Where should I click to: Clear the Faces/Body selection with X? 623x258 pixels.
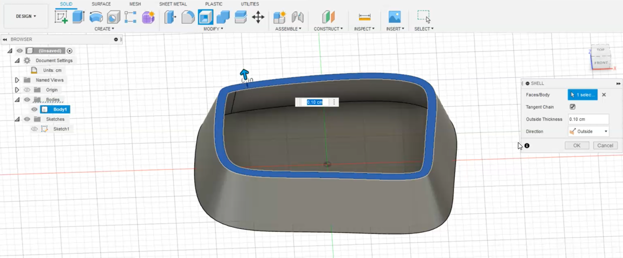click(x=604, y=95)
